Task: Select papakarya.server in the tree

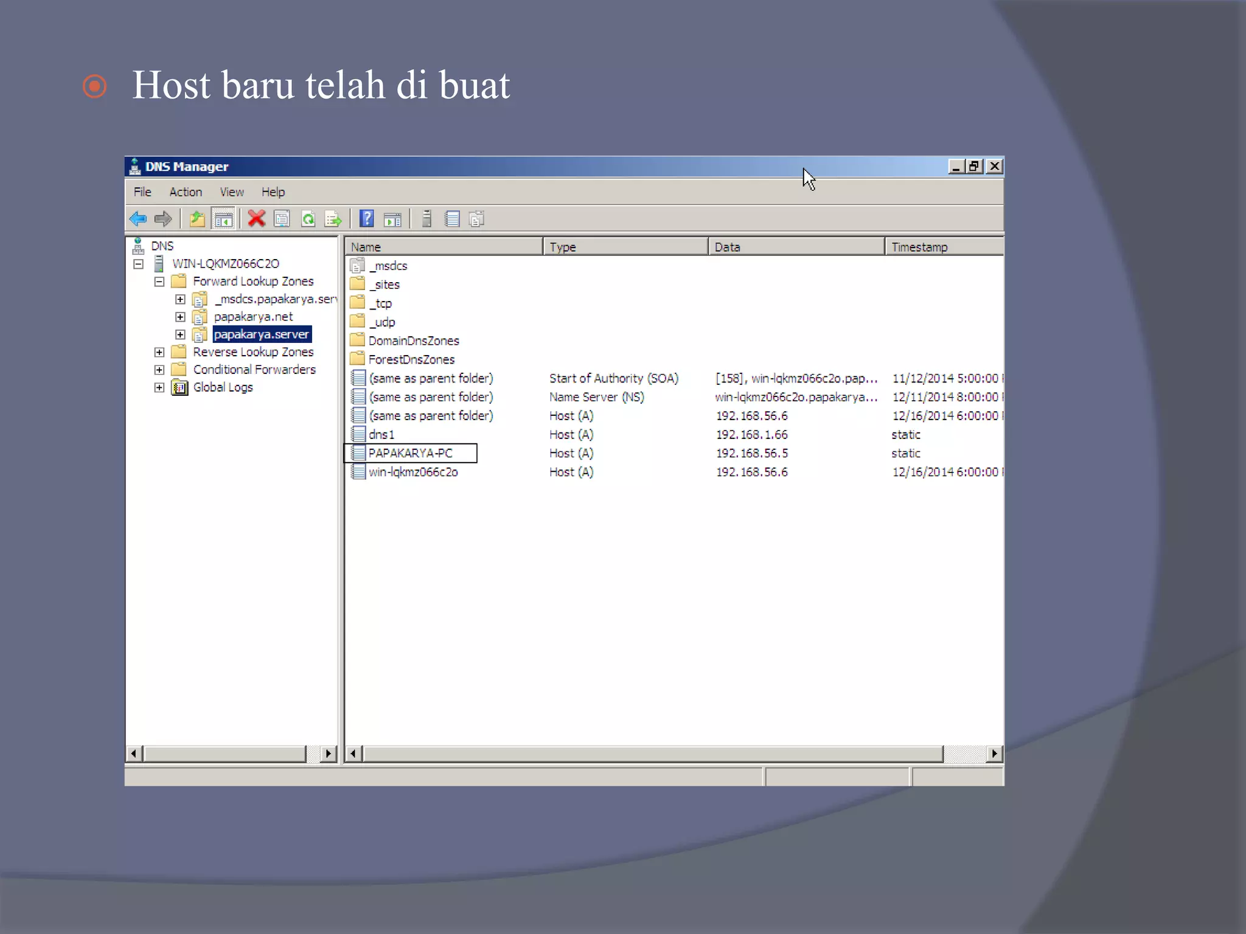Action: click(x=262, y=334)
